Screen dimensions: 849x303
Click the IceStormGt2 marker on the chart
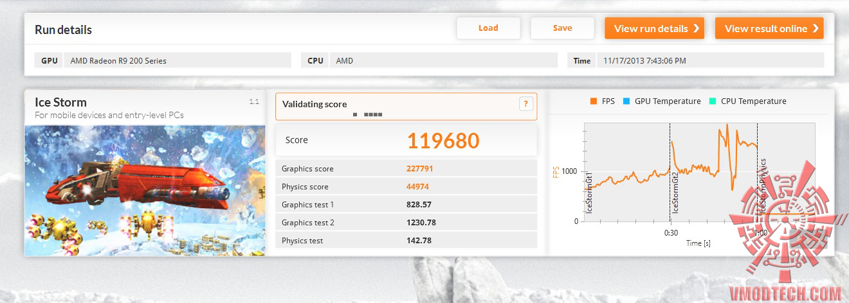coord(675,193)
